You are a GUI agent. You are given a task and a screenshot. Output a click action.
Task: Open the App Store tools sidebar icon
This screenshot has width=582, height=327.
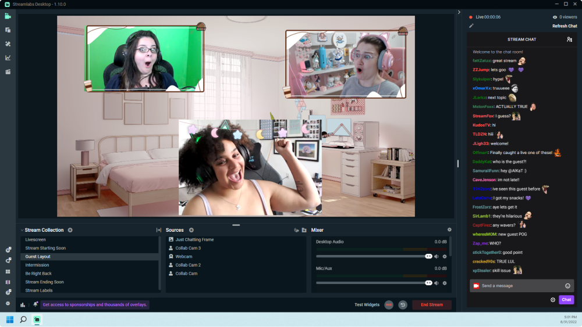pos(8,44)
